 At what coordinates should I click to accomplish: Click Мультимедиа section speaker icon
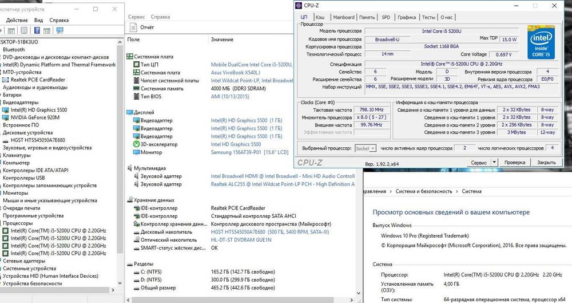129,168
